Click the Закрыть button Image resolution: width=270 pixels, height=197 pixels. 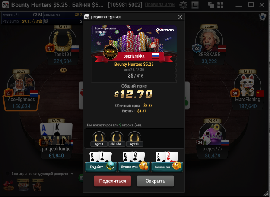tap(156, 181)
